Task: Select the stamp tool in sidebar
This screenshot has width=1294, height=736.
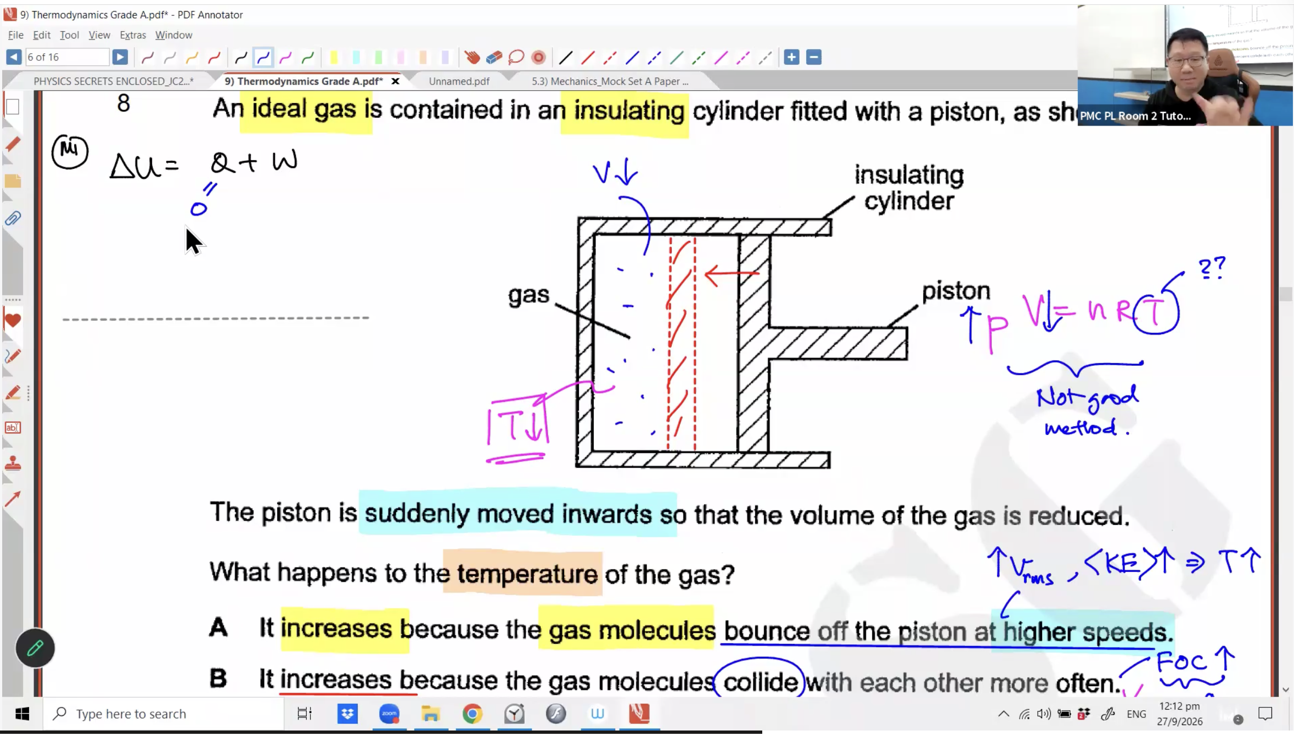Action: coord(13,463)
